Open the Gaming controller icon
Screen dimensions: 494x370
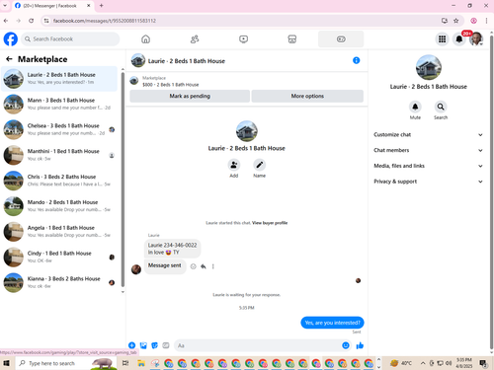(341, 39)
